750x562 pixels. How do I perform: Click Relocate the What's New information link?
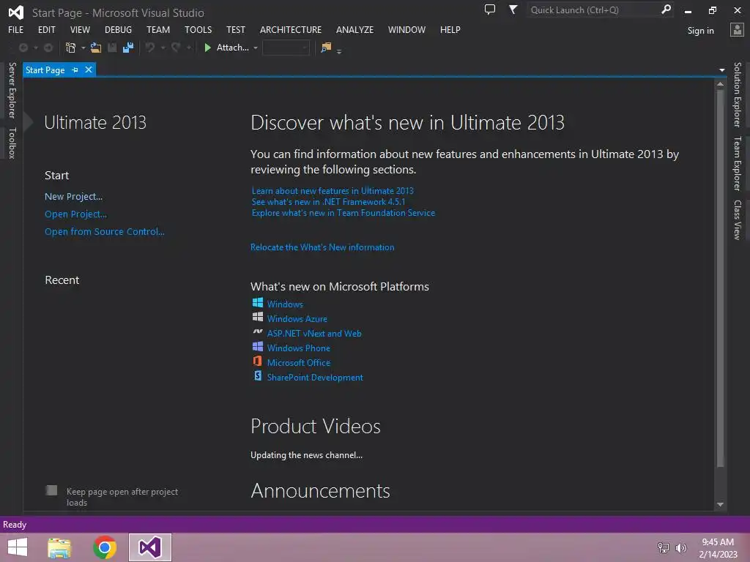322,247
